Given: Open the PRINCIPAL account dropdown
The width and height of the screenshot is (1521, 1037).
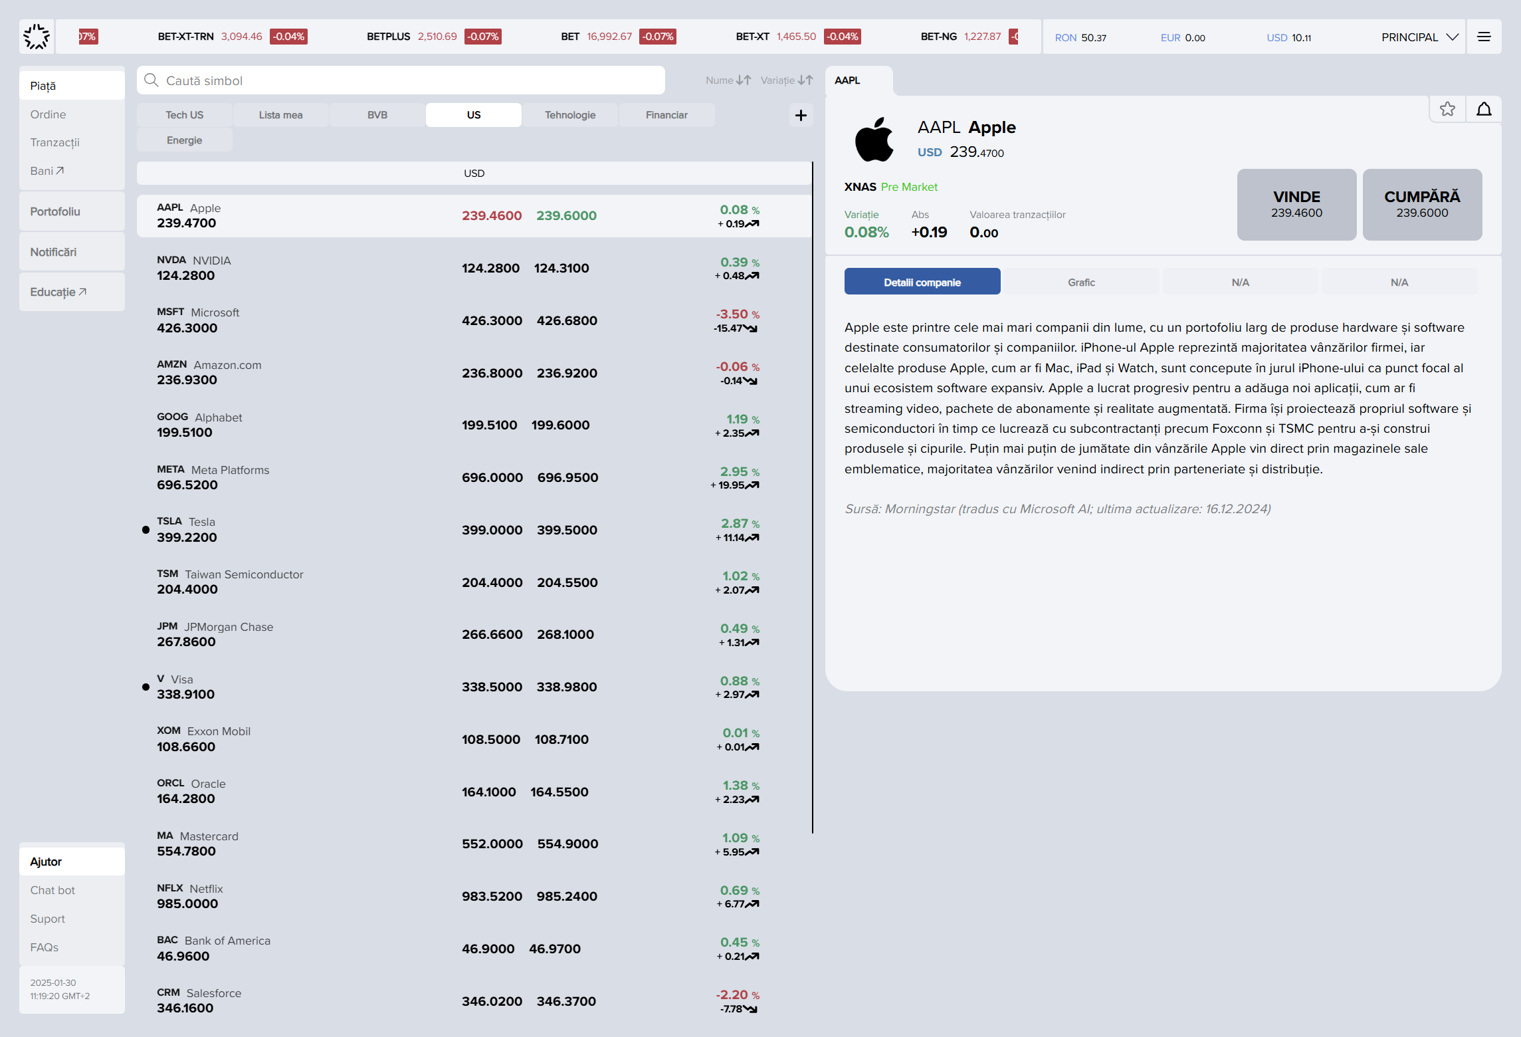Looking at the screenshot, I should click(x=1419, y=37).
